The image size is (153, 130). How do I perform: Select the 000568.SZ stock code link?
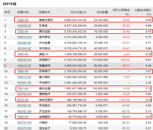point(24,43)
